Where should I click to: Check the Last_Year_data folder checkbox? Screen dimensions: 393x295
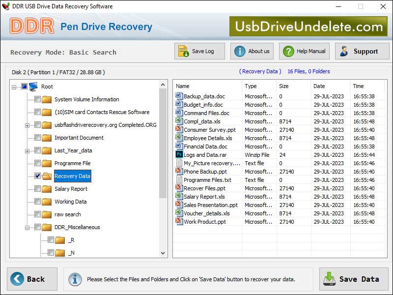tap(38, 150)
